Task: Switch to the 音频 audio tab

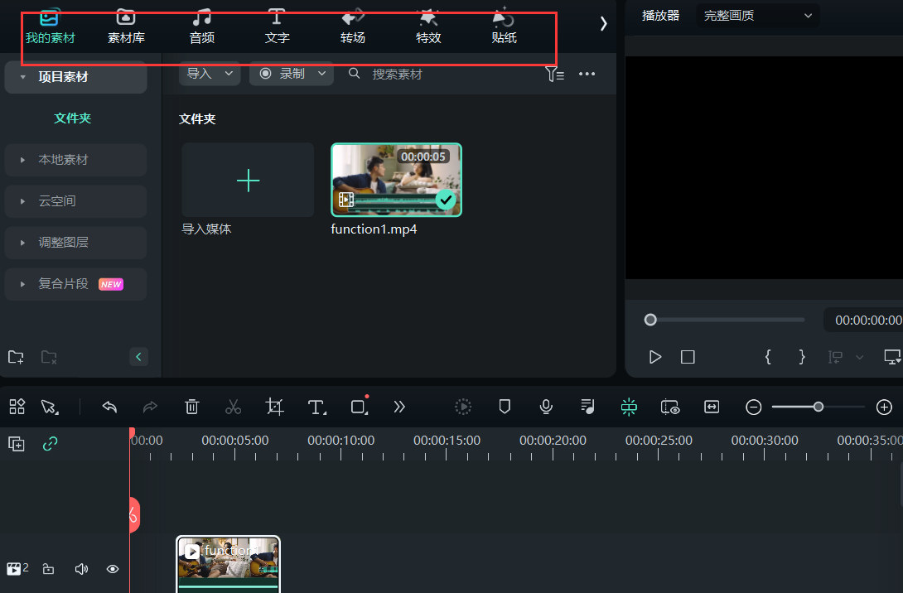Action: [x=202, y=27]
